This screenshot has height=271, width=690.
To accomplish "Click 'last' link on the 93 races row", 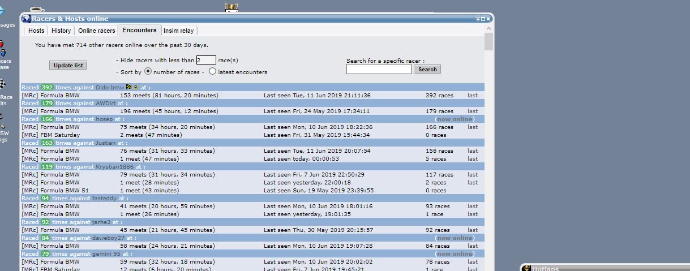I will (x=473, y=206).
